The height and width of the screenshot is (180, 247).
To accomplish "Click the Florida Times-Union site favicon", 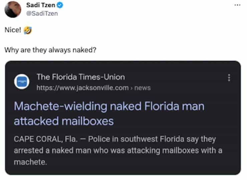I will pyautogui.click(x=22, y=82).
